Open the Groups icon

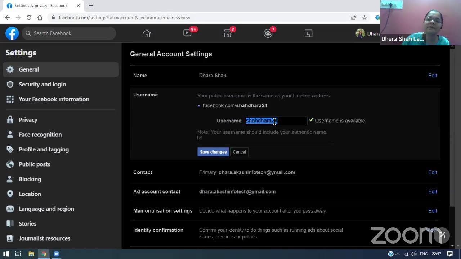(x=268, y=33)
